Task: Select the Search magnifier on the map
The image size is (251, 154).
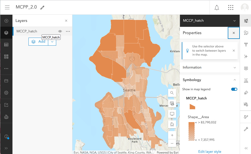Action: tap(172, 93)
